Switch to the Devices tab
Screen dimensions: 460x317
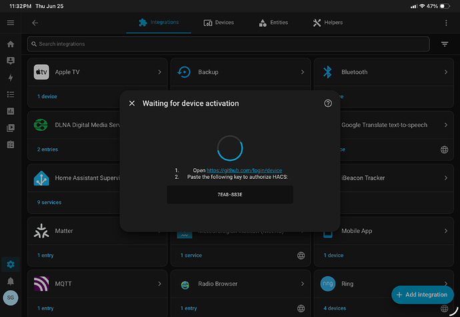click(219, 23)
